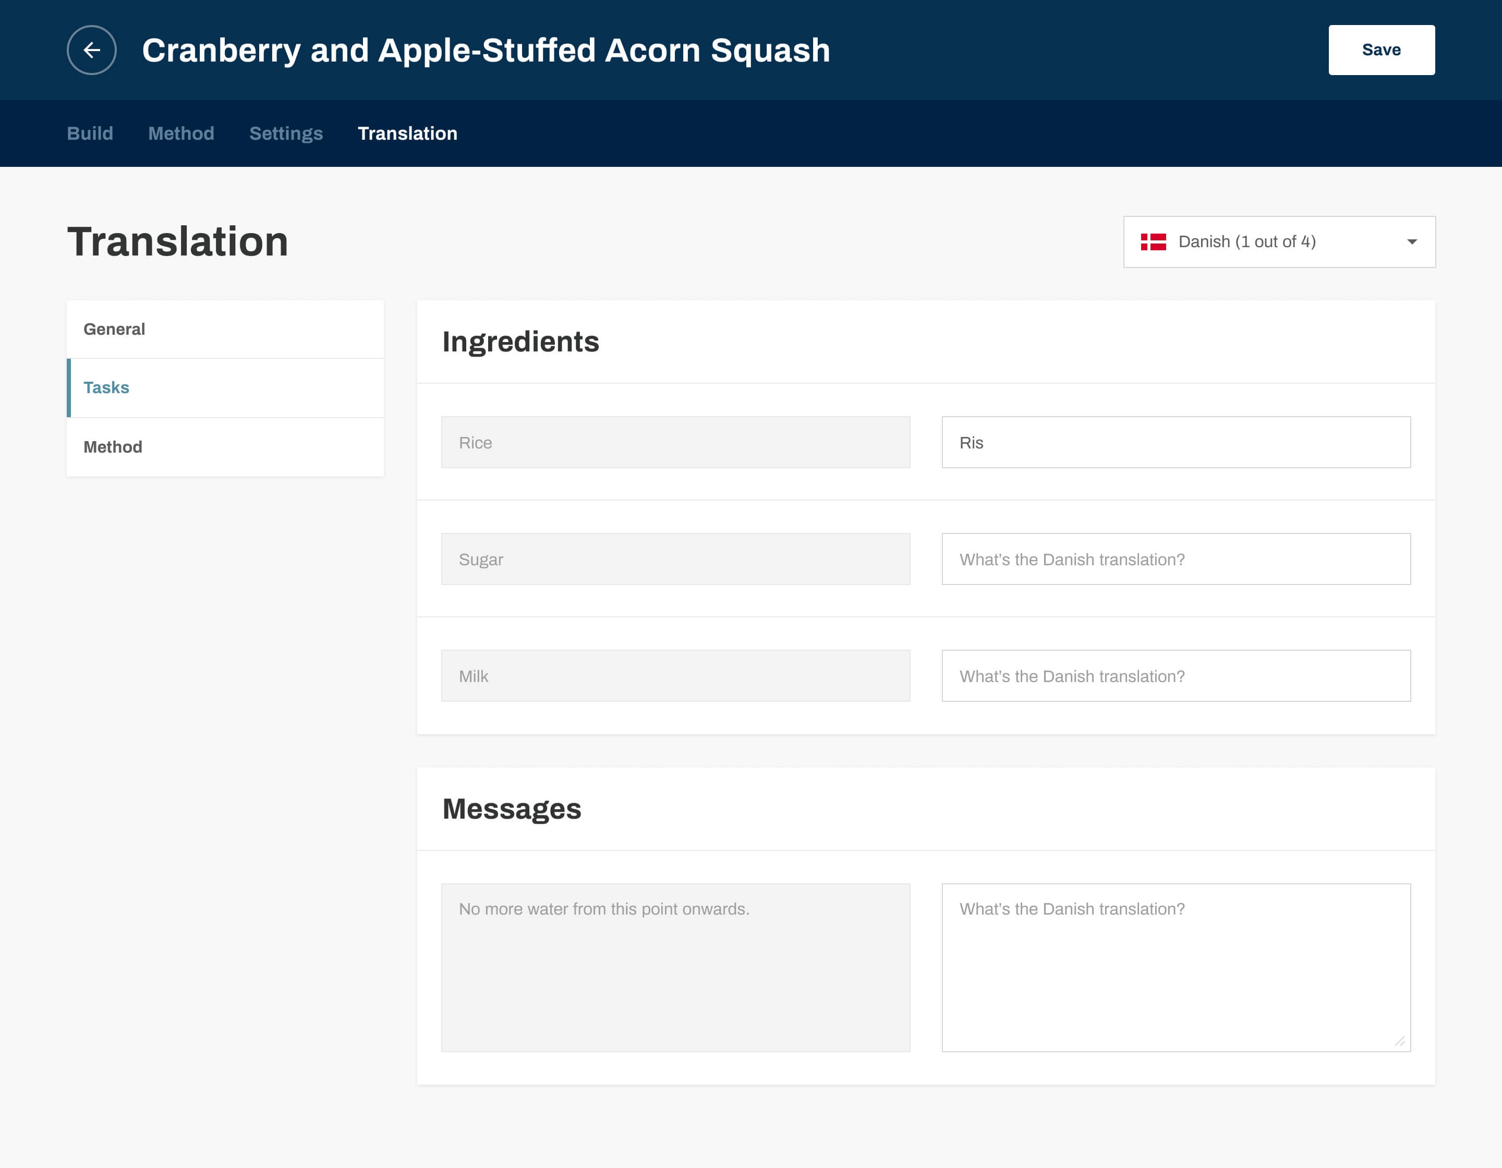Switch to the Build tab

point(90,133)
